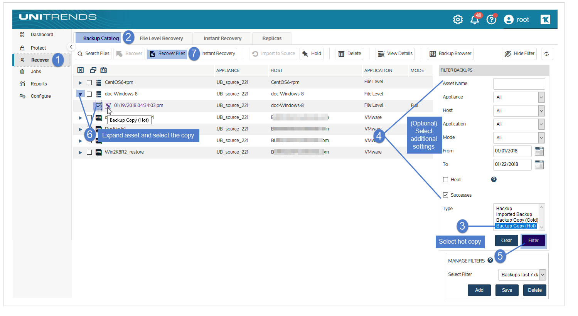Open the Mode filter dropdown

coord(519,138)
